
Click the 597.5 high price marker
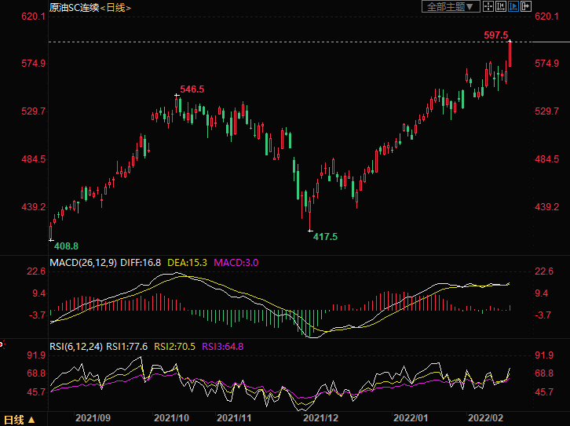point(496,35)
